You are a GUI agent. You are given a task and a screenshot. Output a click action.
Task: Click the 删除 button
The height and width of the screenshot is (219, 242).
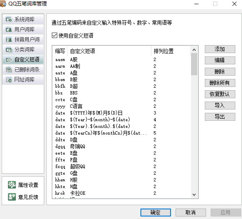(220, 71)
